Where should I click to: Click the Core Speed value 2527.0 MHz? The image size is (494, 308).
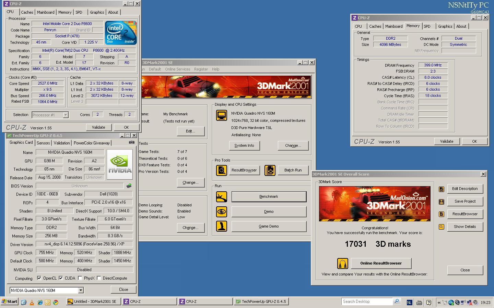[x=48, y=84]
